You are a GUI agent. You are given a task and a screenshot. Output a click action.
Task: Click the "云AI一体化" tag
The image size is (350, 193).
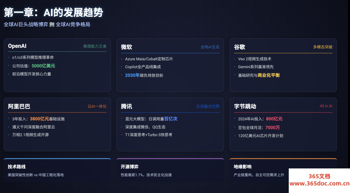pyautogui.click(x=97, y=106)
